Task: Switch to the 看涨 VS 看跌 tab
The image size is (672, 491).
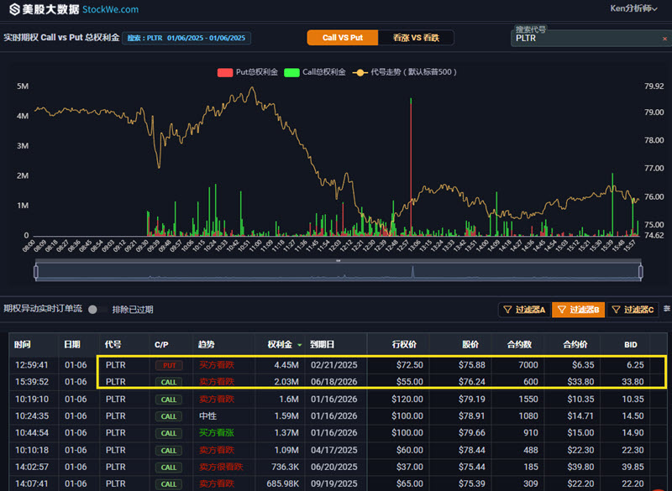Action: (416, 38)
